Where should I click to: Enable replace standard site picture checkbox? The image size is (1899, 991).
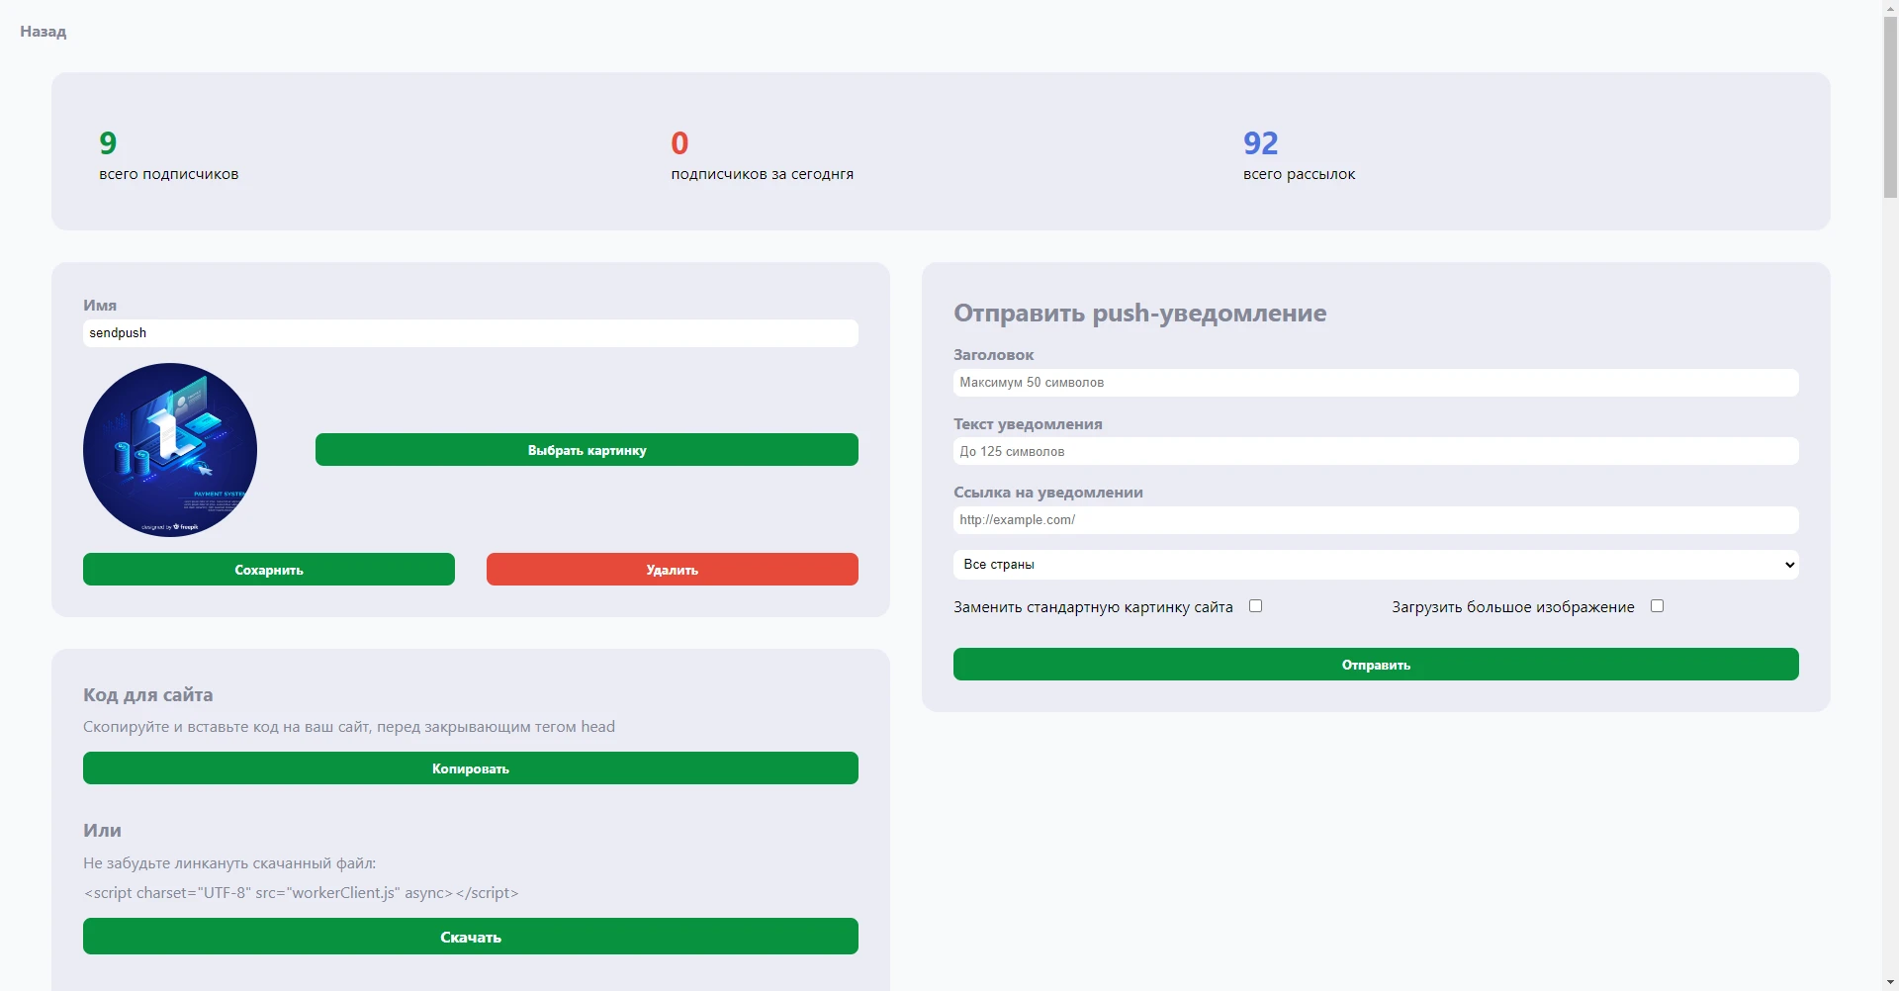coord(1255,606)
